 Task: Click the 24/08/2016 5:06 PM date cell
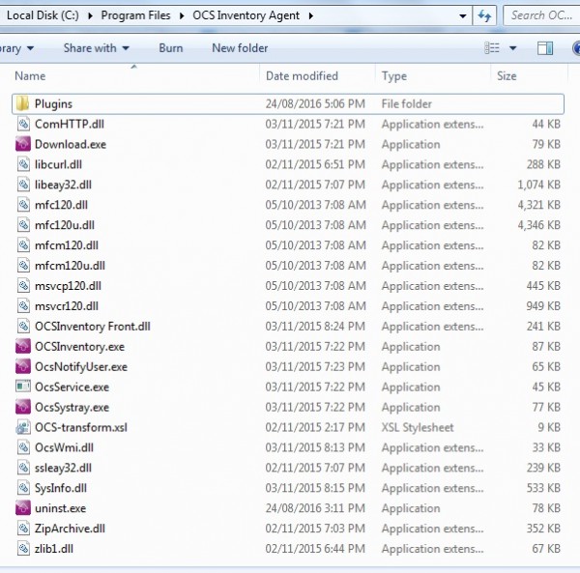point(315,104)
